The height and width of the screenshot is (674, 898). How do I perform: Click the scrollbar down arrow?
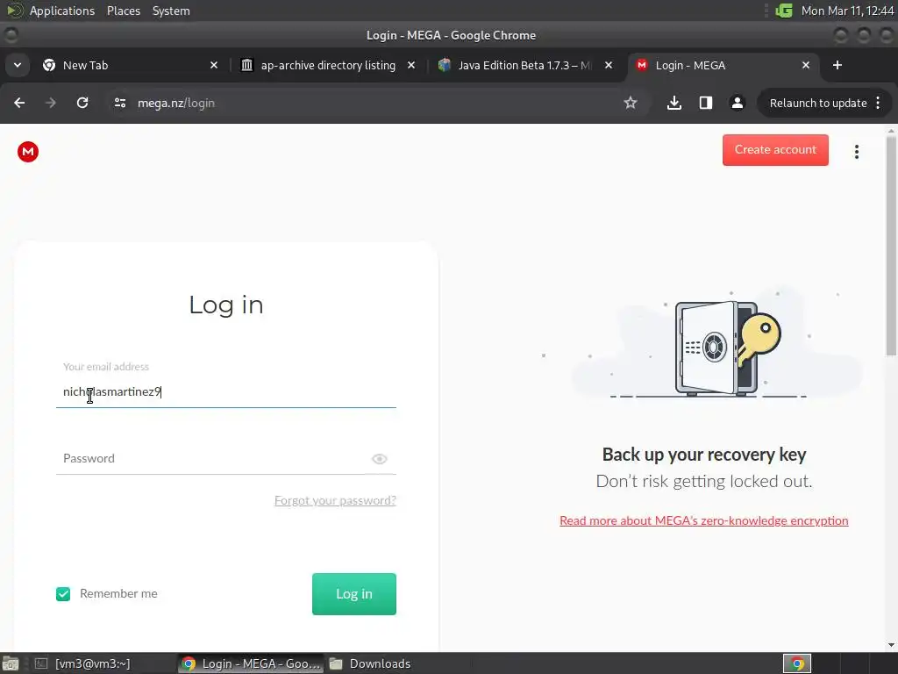pos(891,645)
